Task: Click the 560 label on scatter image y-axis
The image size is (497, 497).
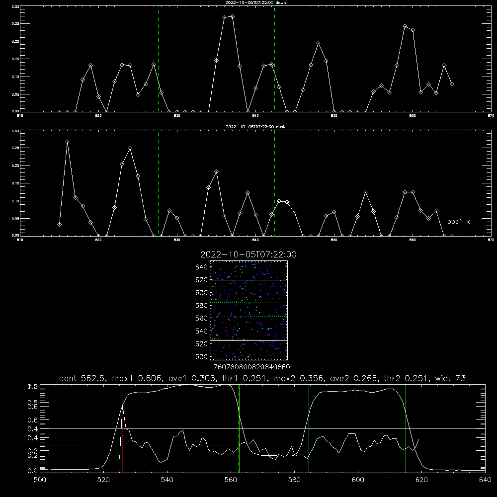Action: pos(202,318)
